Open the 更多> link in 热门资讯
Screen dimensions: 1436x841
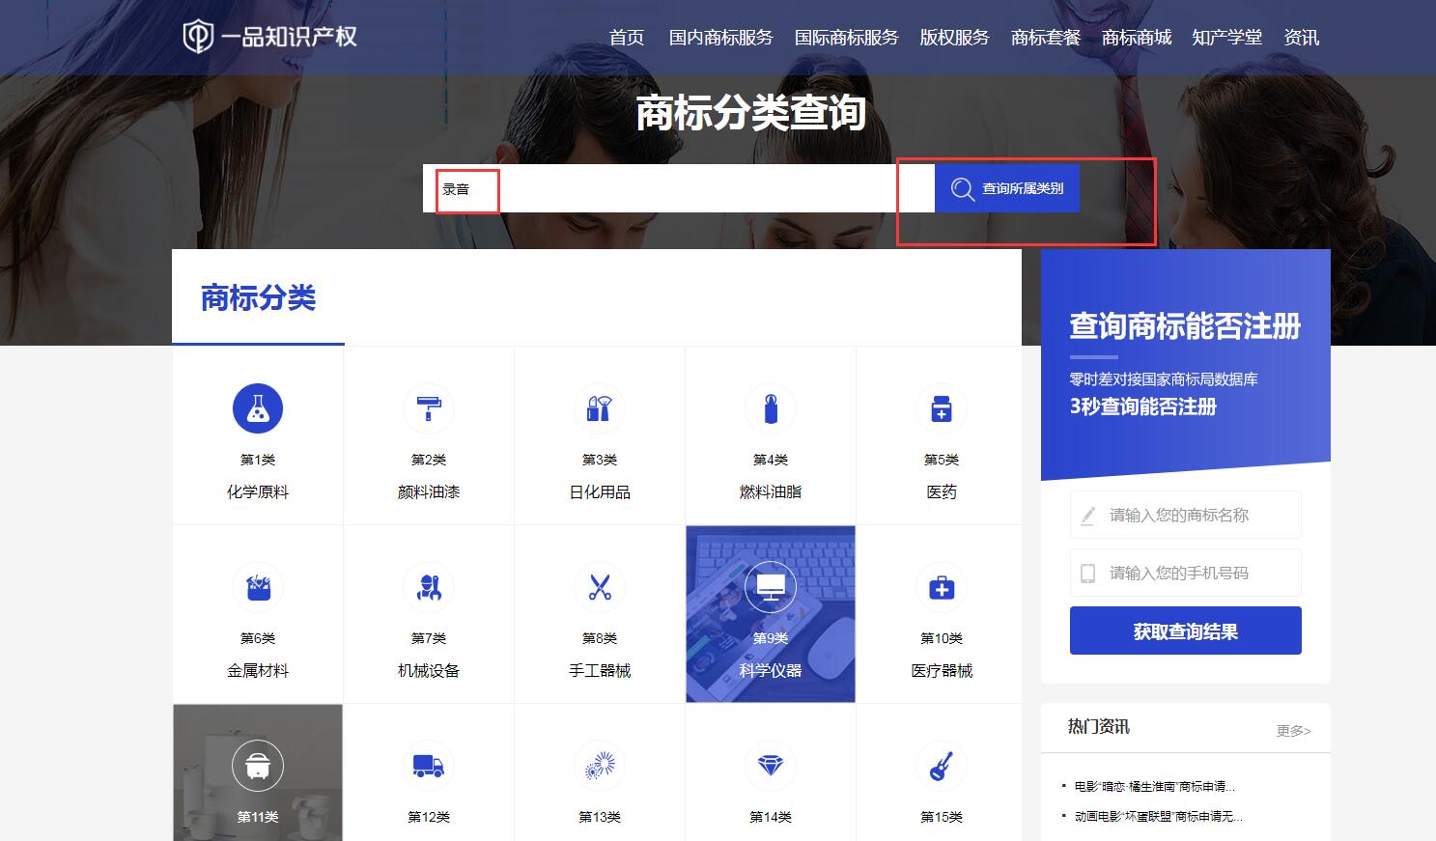point(1294,731)
